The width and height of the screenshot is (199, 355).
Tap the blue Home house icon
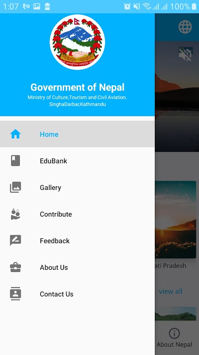click(15, 134)
